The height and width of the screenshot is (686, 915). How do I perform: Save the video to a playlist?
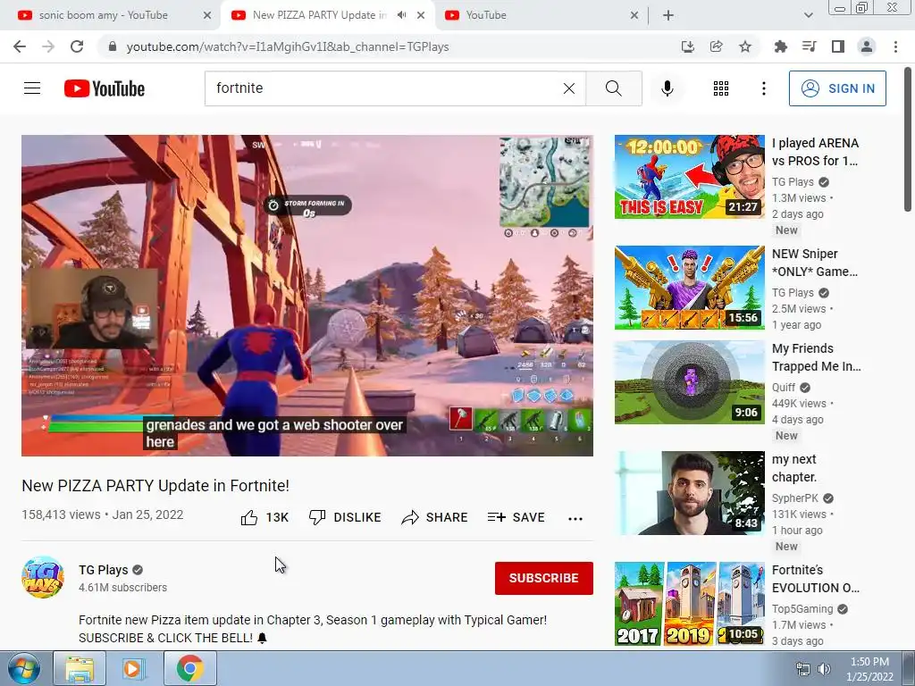click(x=516, y=517)
